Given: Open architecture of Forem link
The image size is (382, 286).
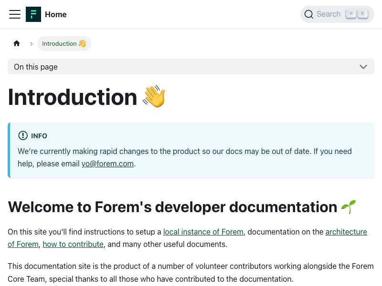Looking at the screenshot, I should [346, 232].
